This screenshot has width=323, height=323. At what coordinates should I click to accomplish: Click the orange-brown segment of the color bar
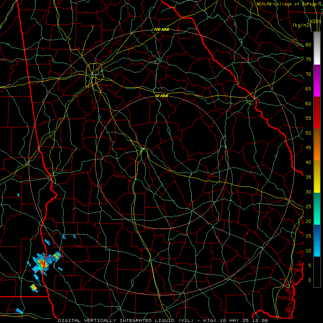317,145
